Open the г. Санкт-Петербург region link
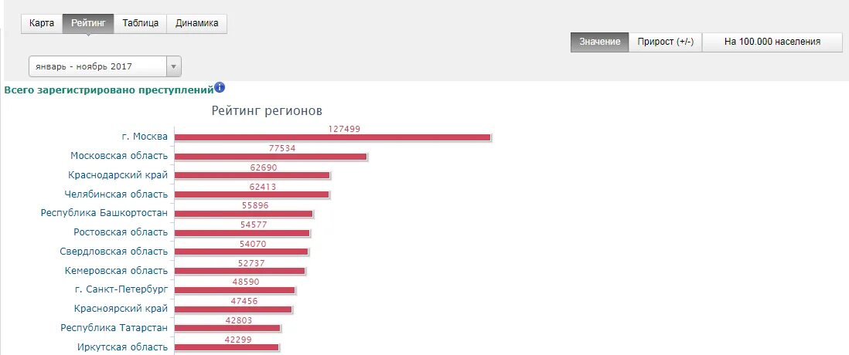 tap(121, 289)
